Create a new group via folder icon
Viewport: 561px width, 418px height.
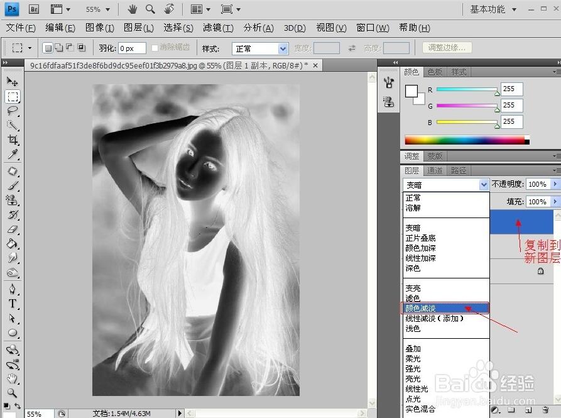(511, 410)
